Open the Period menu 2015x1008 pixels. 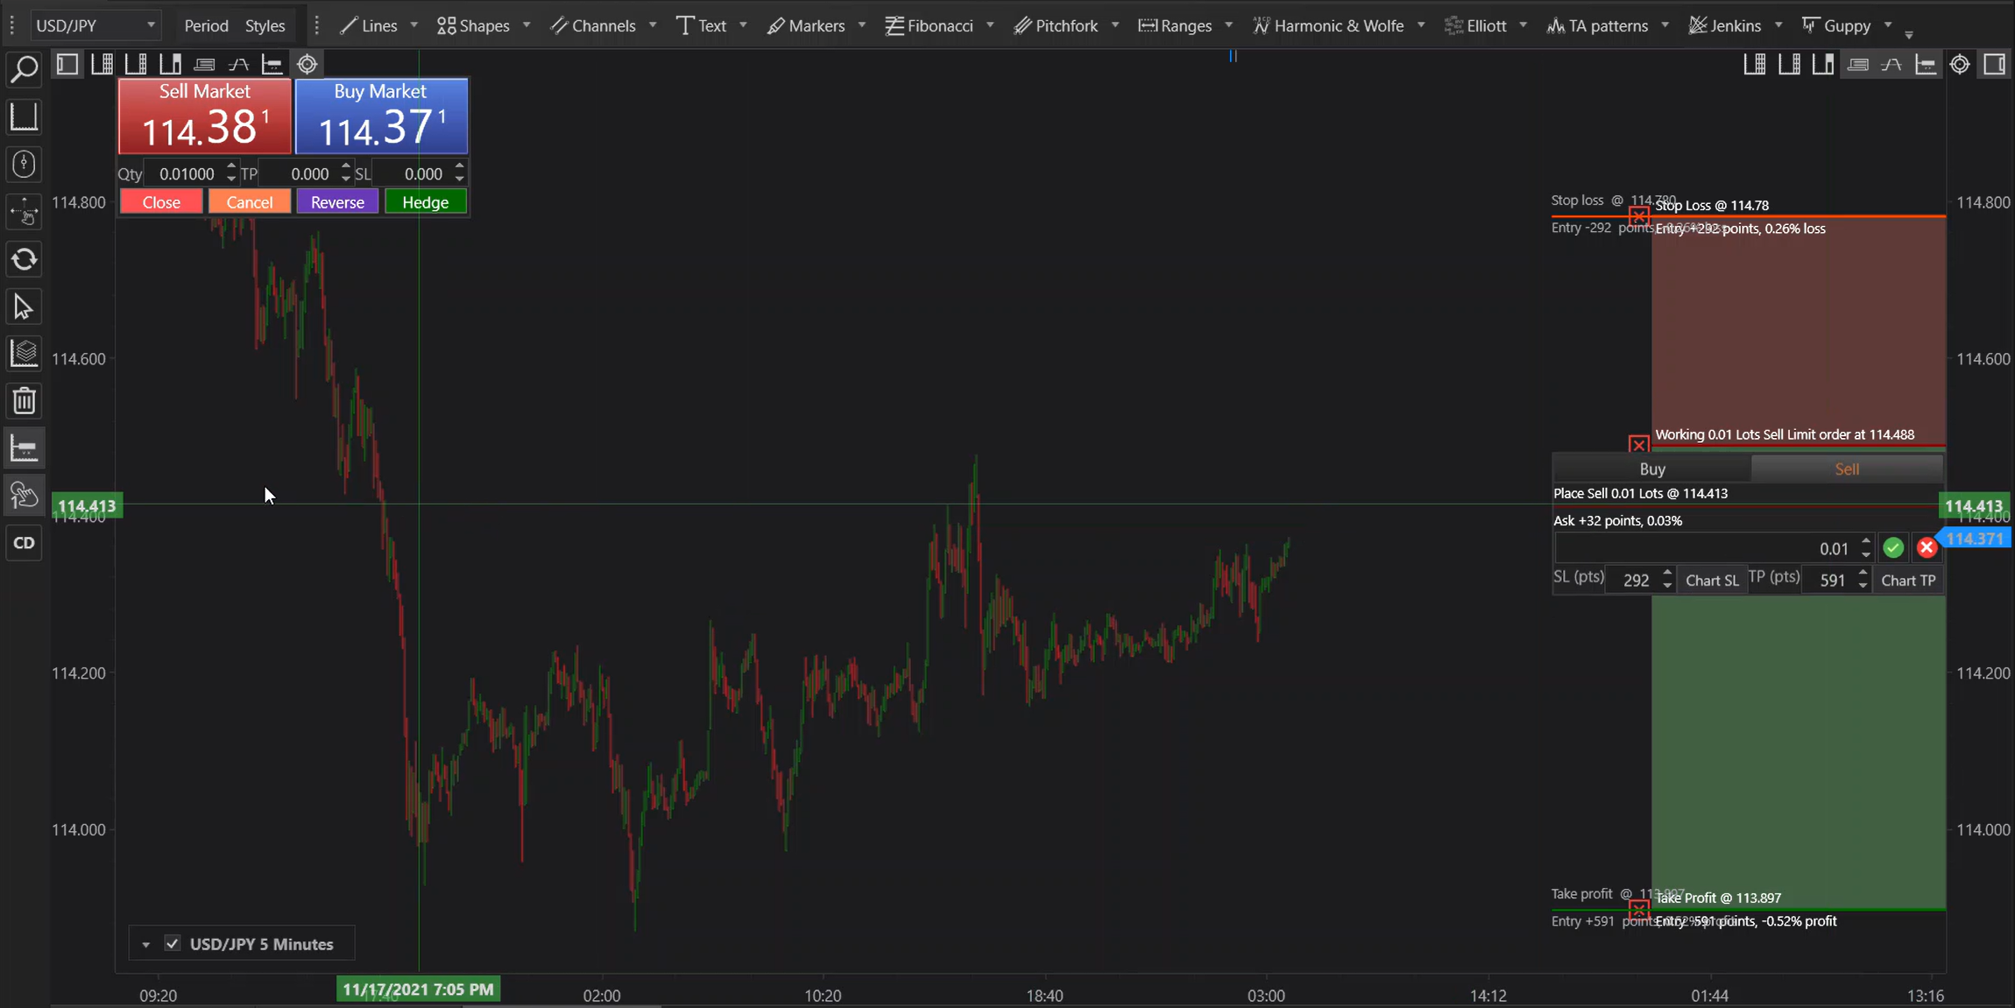click(x=206, y=25)
